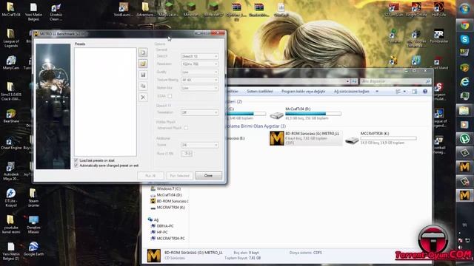Image resolution: width=474 pixels, height=266 pixels.
Task: Open Cheat Engine desktop shortcut
Action: coord(11,143)
